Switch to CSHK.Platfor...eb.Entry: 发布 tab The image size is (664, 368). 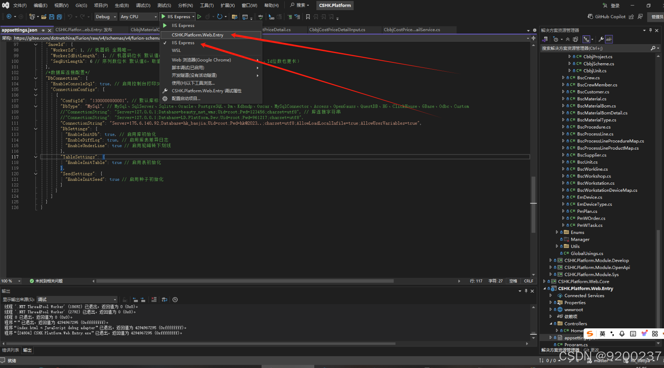pos(84,30)
